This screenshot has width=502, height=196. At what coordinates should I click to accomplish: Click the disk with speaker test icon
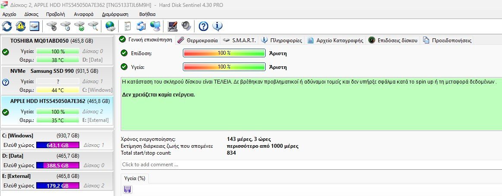(52, 26)
